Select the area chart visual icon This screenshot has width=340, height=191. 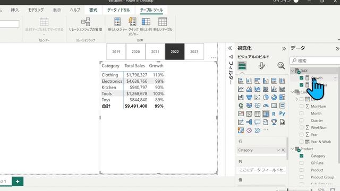[249, 89]
